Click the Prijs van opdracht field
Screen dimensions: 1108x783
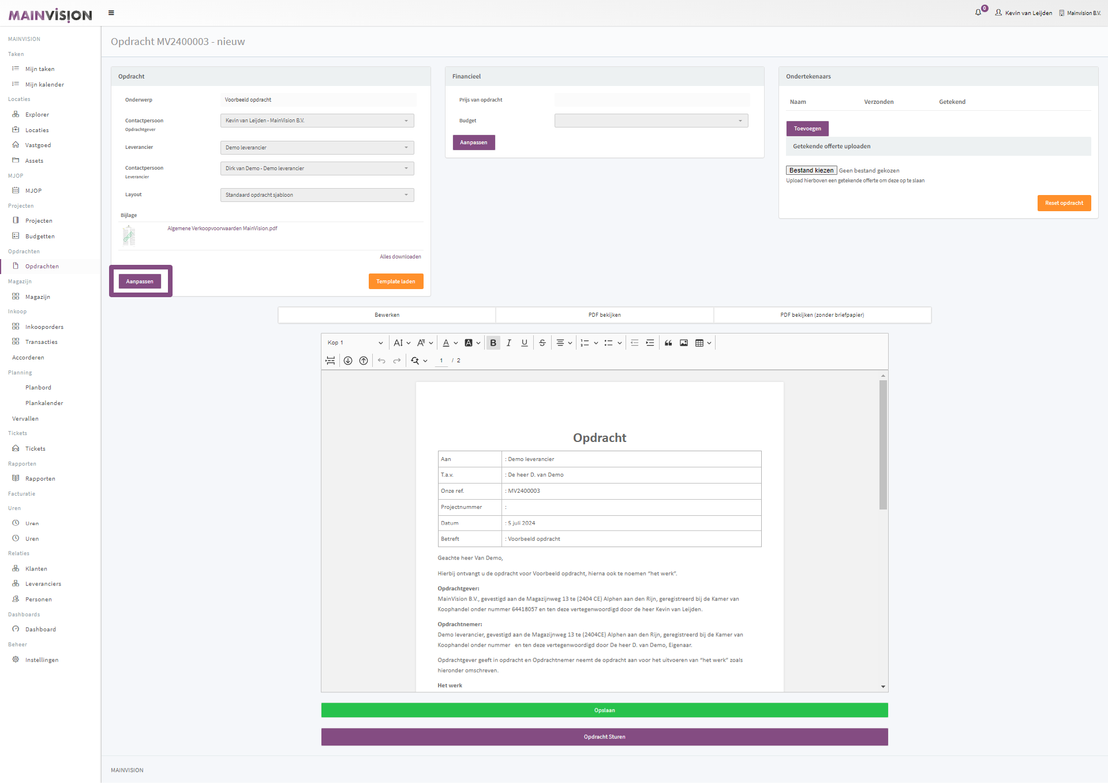pyautogui.click(x=652, y=100)
